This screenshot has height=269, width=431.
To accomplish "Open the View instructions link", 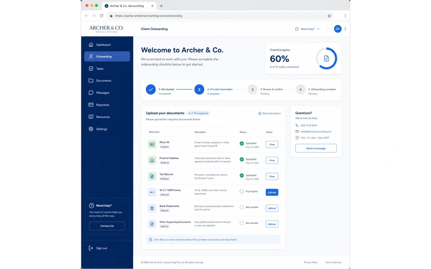I will (269, 114).
